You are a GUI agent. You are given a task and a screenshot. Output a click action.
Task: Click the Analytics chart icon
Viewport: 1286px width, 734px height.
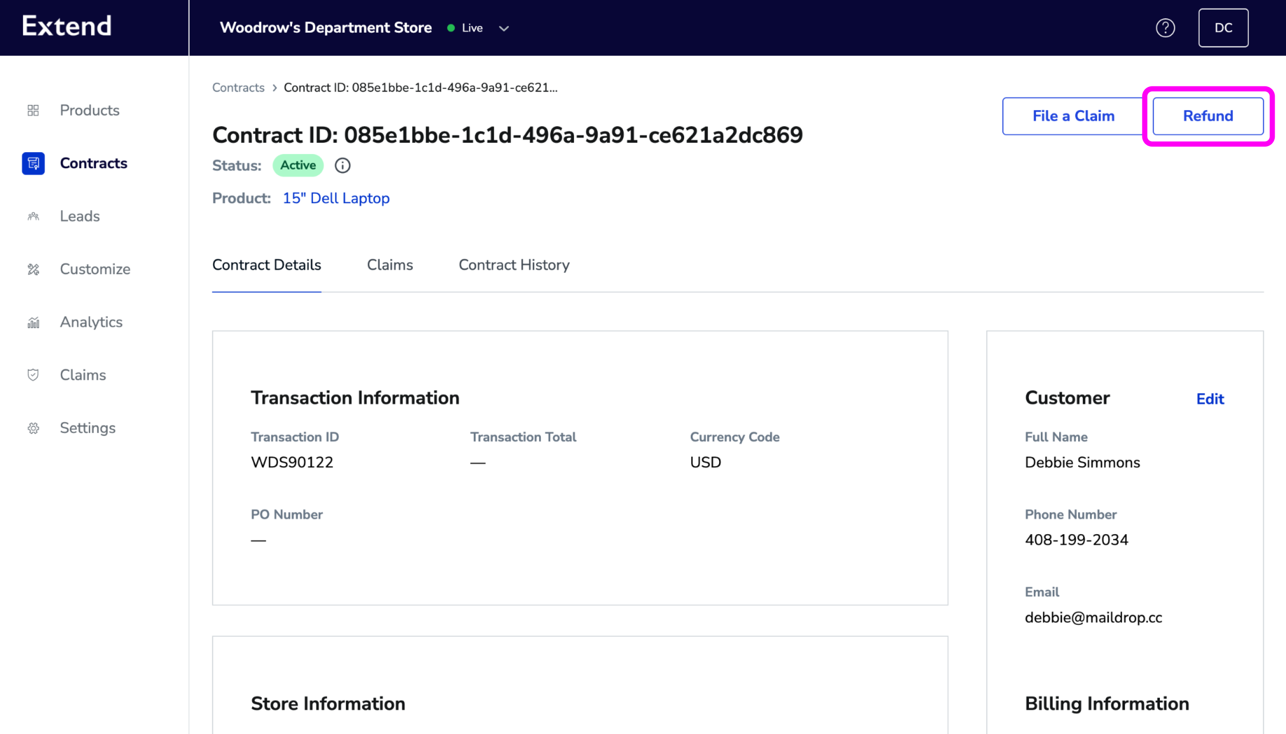point(33,322)
